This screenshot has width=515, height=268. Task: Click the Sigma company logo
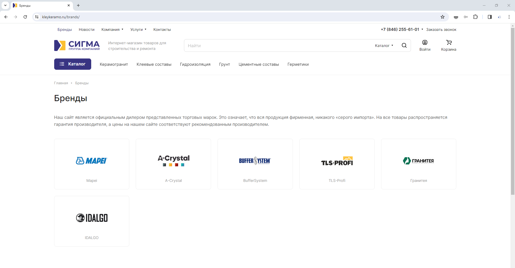coord(77,46)
